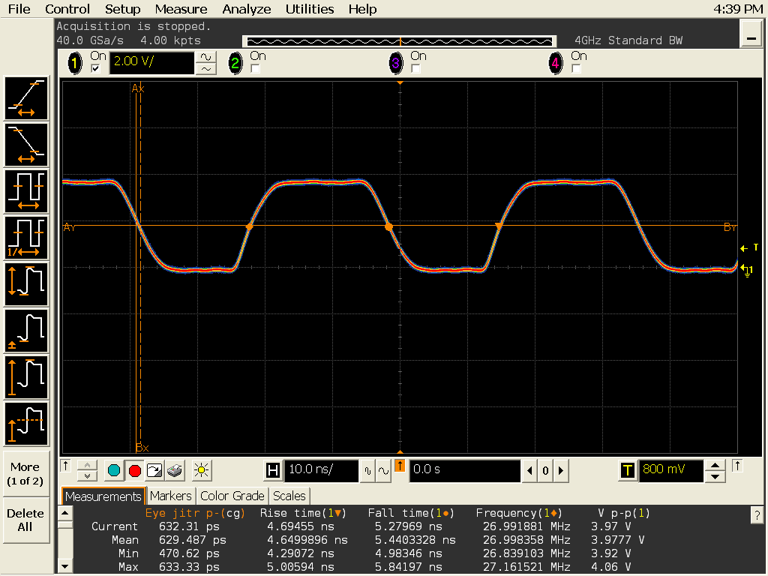Click the red Stop acquisition button

(x=134, y=471)
